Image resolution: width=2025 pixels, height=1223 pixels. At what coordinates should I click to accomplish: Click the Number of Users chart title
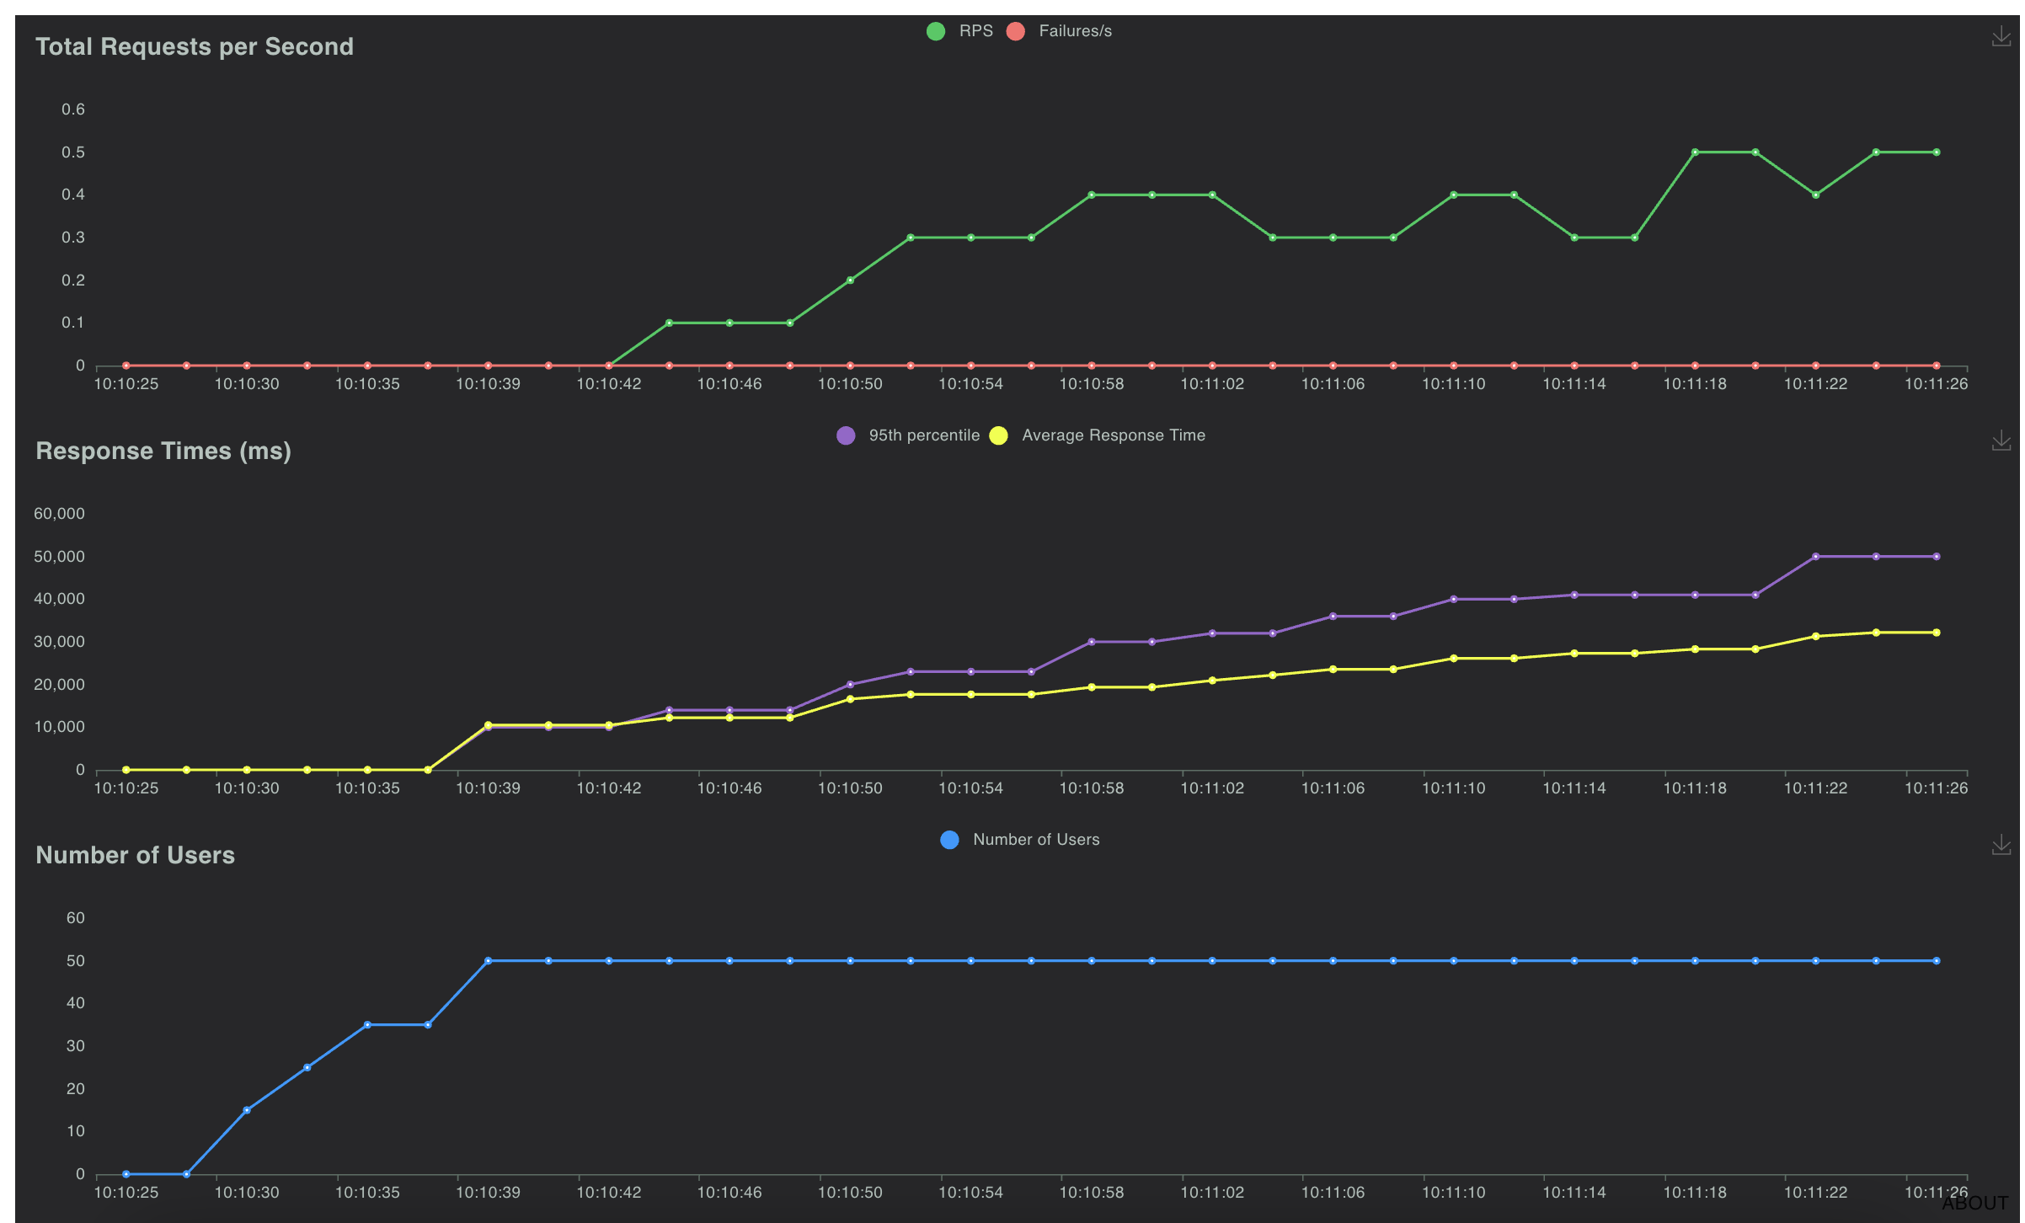(135, 855)
